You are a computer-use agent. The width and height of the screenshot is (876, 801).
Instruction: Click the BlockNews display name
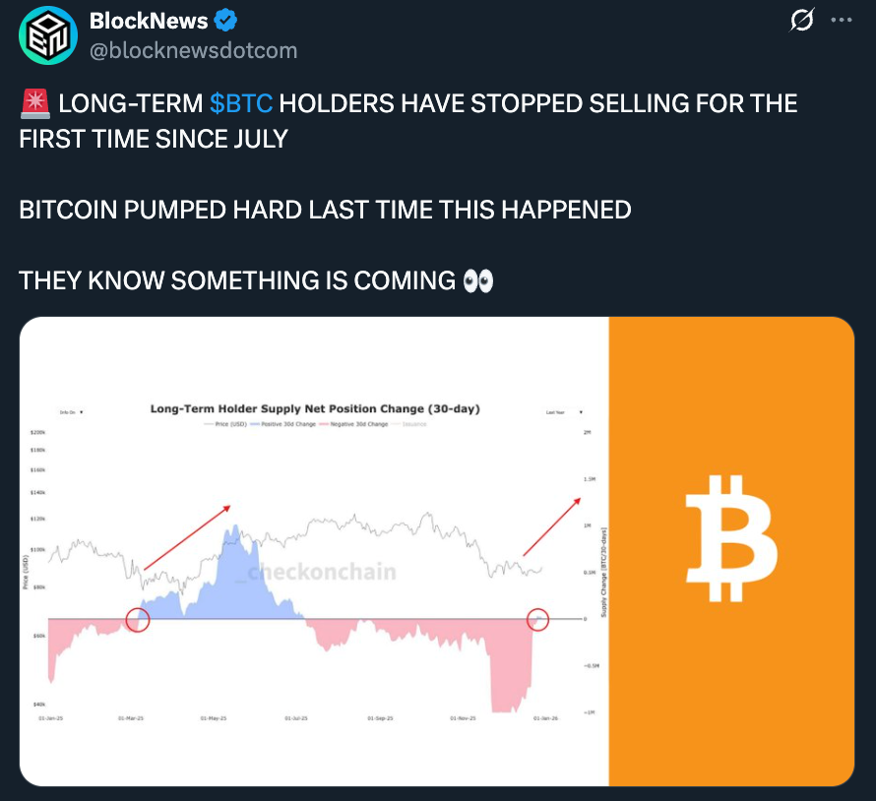[149, 21]
